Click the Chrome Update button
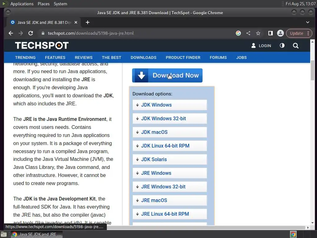 (296, 33)
